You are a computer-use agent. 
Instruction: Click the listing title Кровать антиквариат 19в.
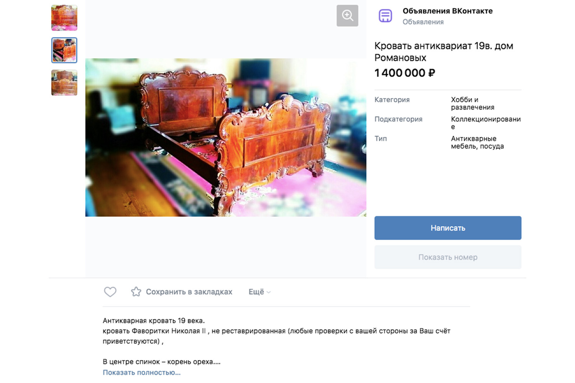point(444,52)
